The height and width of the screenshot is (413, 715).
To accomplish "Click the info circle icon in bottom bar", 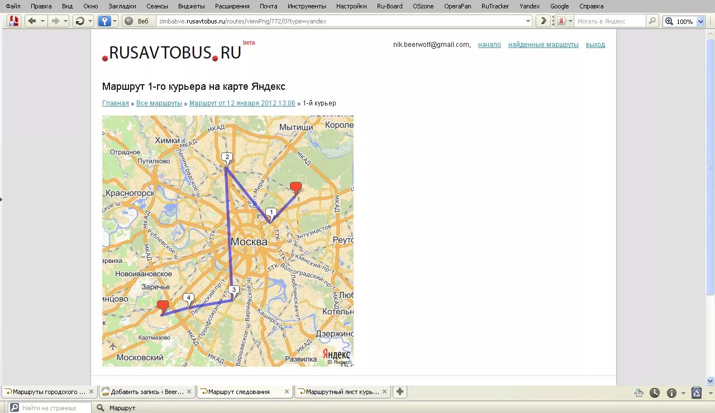I will [671, 393].
